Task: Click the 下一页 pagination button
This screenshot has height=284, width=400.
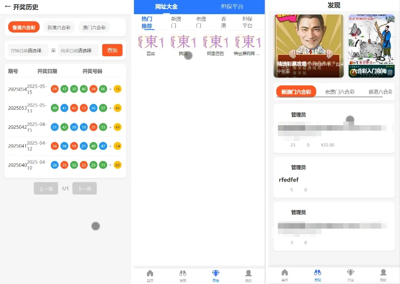Action: (84, 189)
